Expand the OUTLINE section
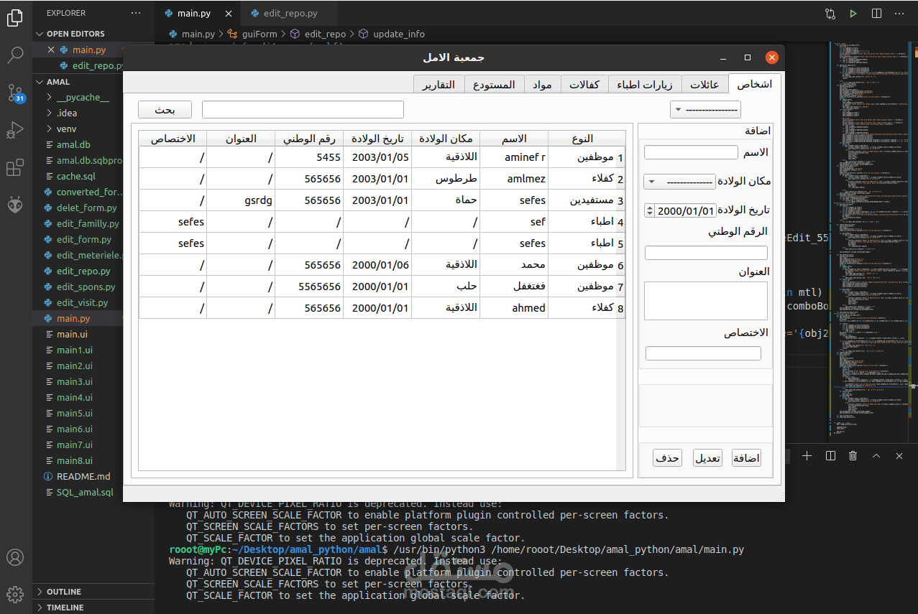 (x=64, y=592)
